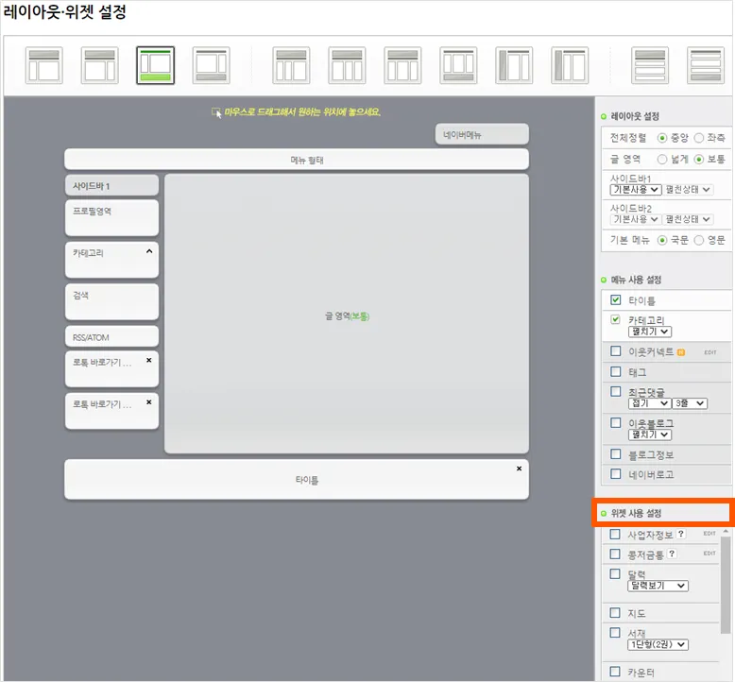Enable the 서재 widget checkbox
The image size is (735, 682).
click(615, 632)
